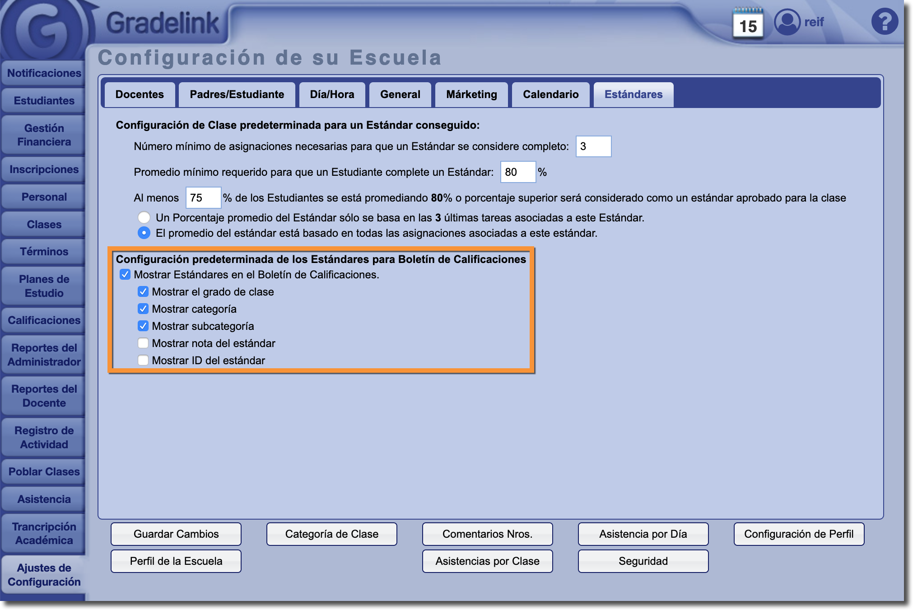
Task: Open the Seguridad settings button
Action: [x=643, y=561]
